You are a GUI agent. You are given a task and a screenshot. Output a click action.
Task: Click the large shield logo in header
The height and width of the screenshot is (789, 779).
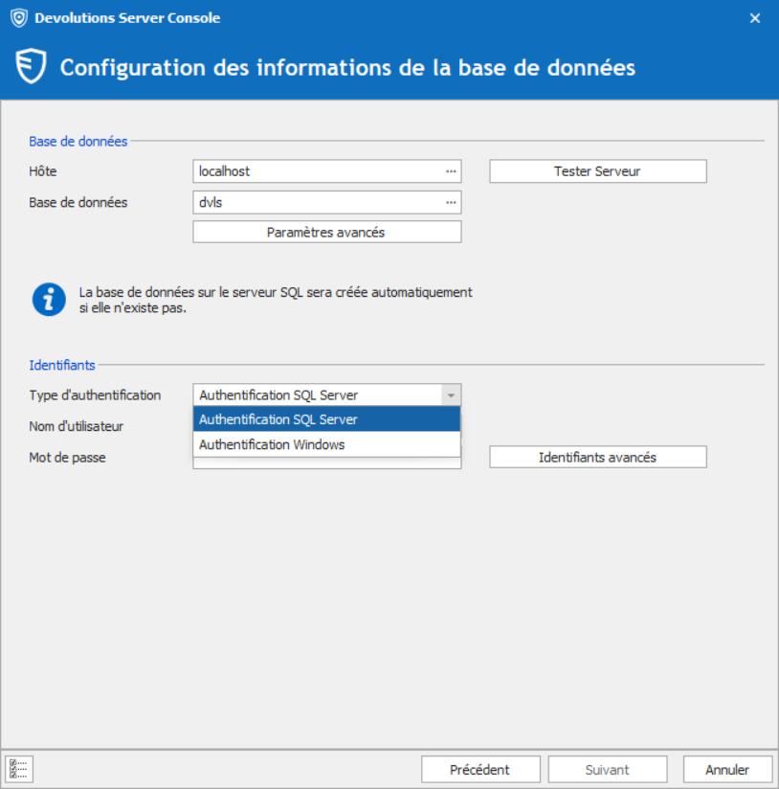[x=31, y=68]
